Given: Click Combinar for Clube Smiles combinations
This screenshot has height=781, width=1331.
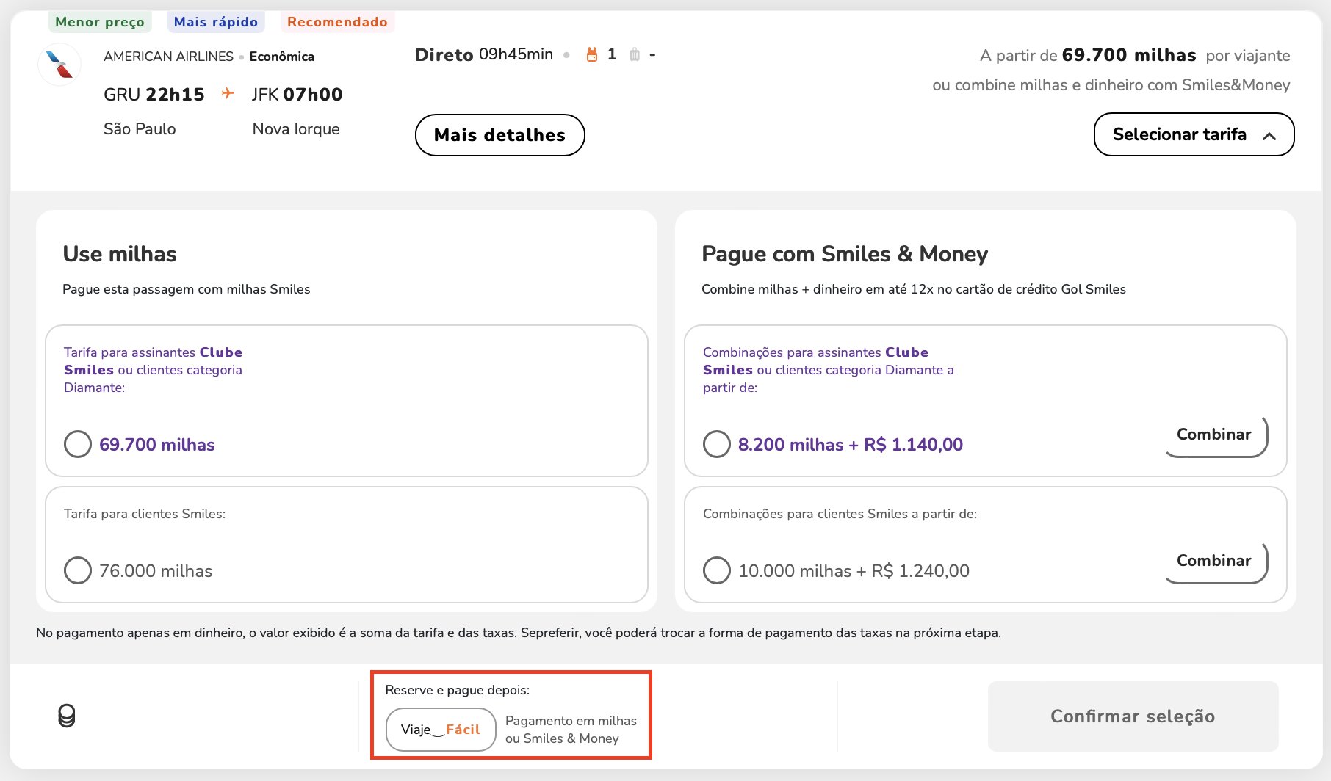Looking at the screenshot, I should pos(1216,435).
